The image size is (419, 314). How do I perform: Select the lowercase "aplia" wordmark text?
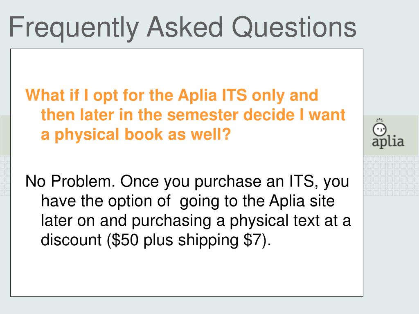(388, 142)
